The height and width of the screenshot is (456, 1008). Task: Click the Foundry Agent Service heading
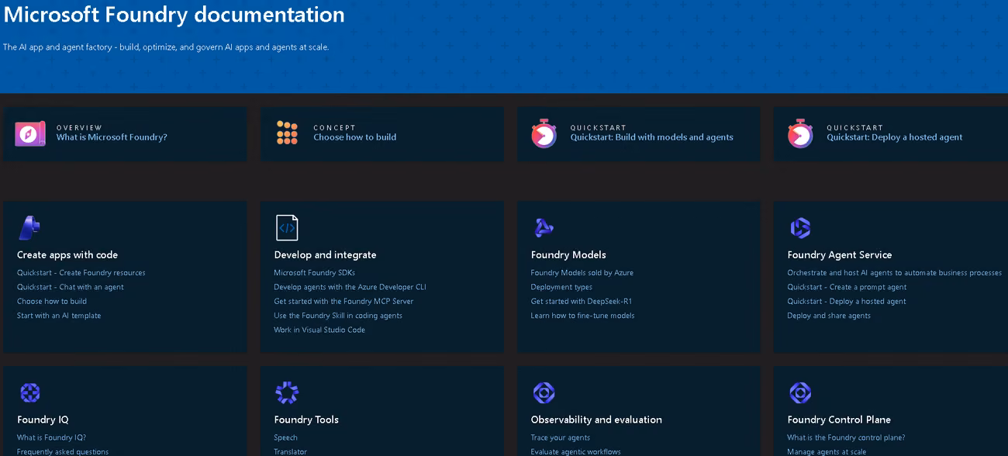coord(840,254)
